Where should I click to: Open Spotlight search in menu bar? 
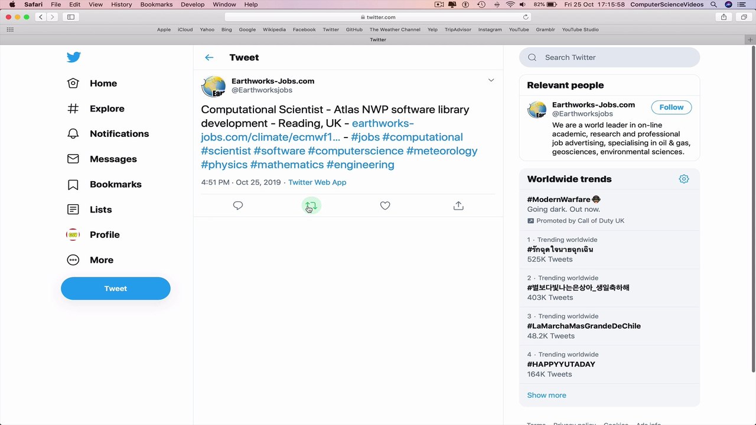[x=713, y=4]
